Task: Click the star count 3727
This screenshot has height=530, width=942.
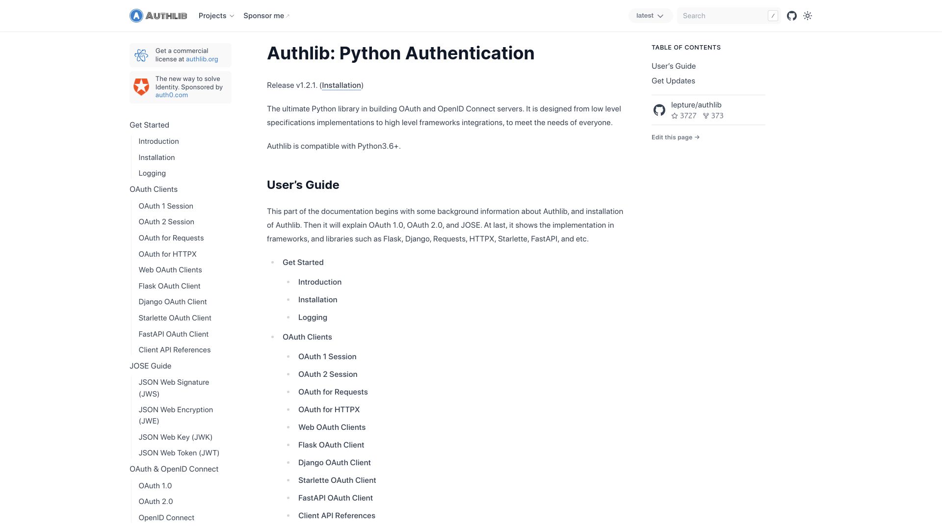Action: [x=684, y=116]
